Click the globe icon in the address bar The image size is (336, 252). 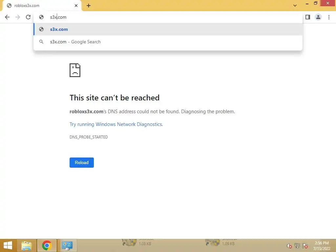point(41,17)
